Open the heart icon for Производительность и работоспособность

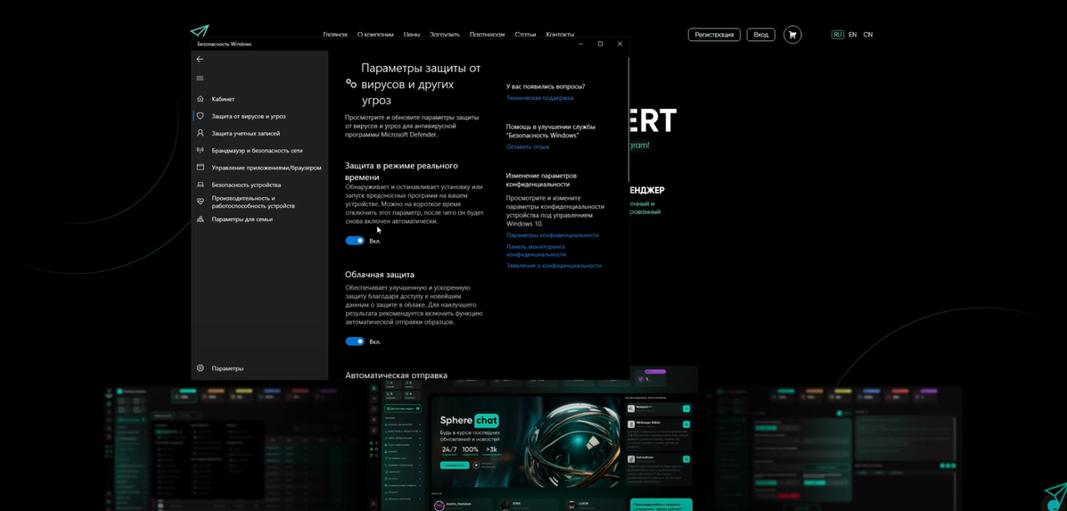coord(200,202)
